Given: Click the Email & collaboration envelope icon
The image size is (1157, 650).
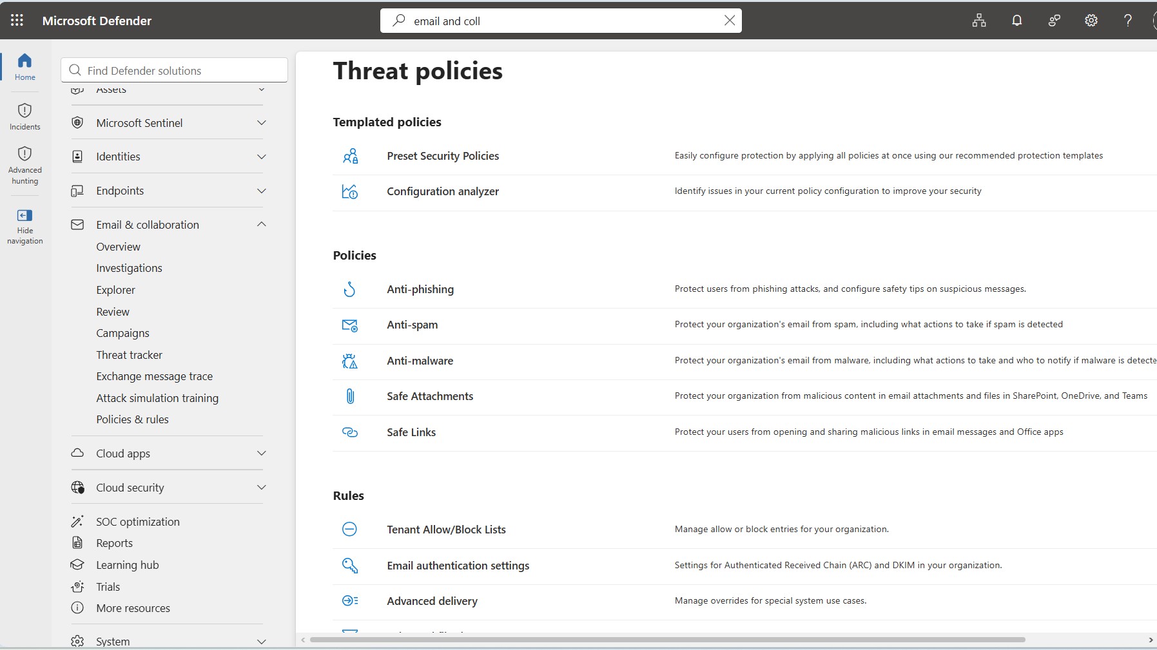Looking at the screenshot, I should pos(77,225).
